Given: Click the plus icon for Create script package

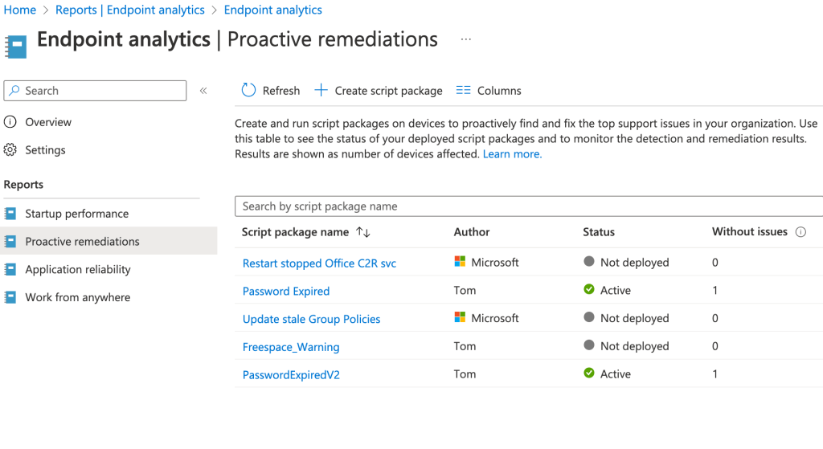Looking at the screenshot, I should point(321,91).
